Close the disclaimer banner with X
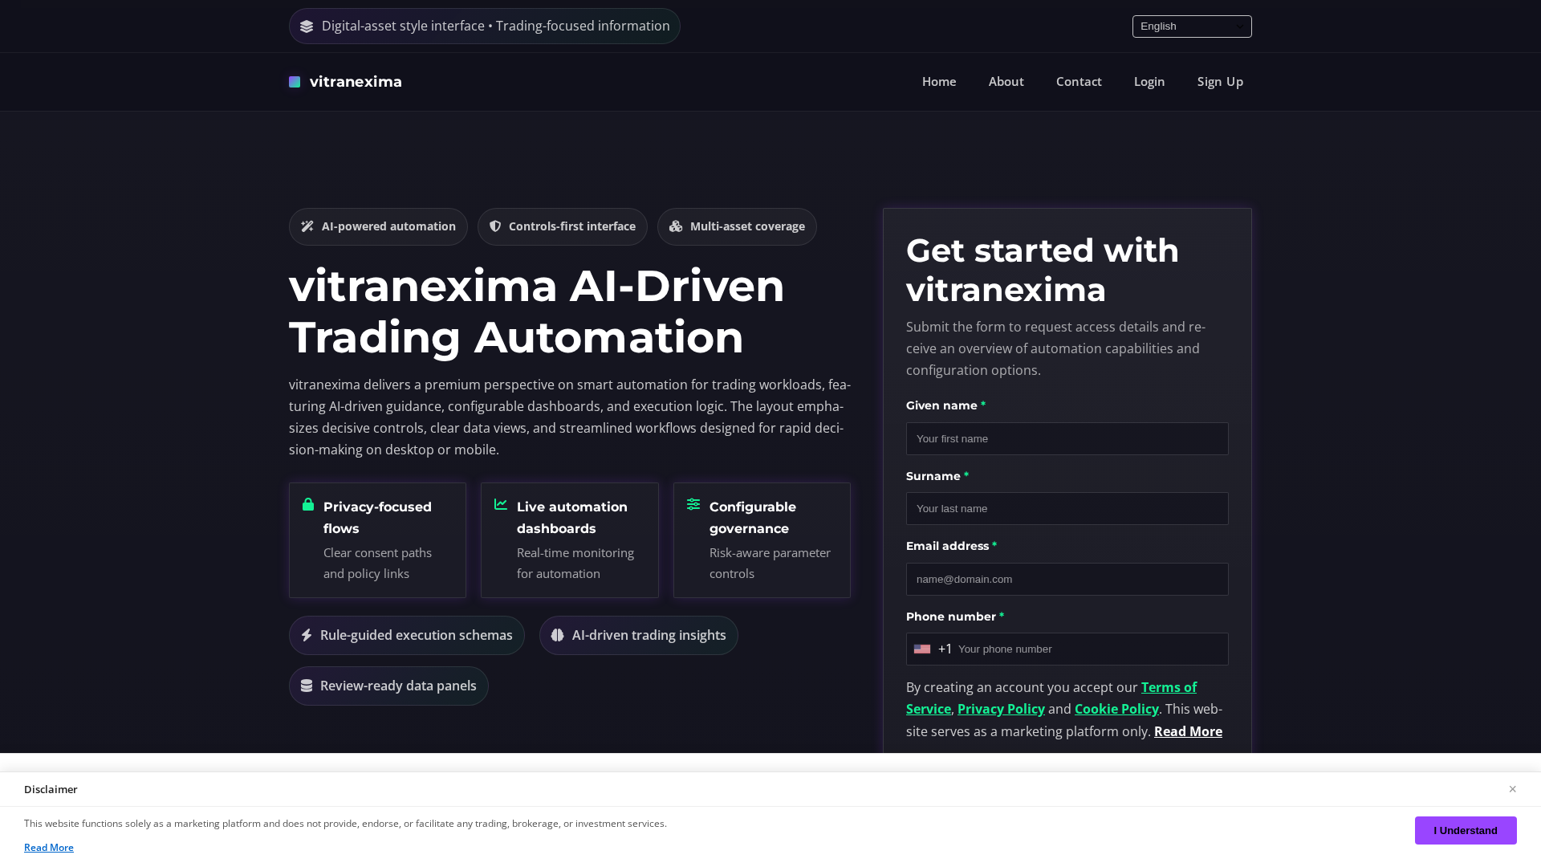 (x=1512, y=789)
